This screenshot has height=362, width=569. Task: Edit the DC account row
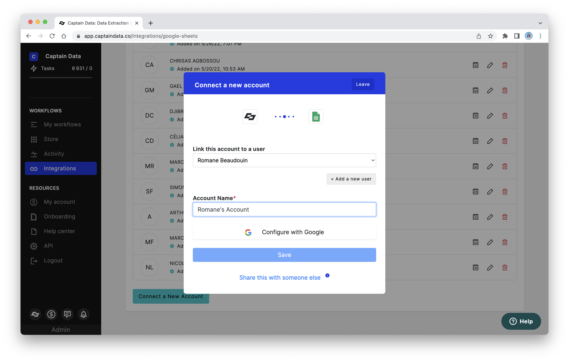(x=490, y=116)
